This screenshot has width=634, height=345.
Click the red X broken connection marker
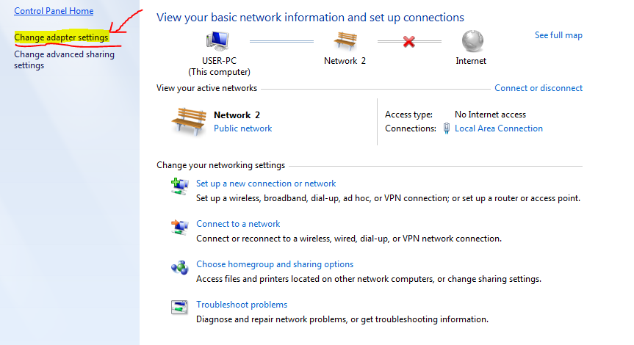tap(408, 41)
